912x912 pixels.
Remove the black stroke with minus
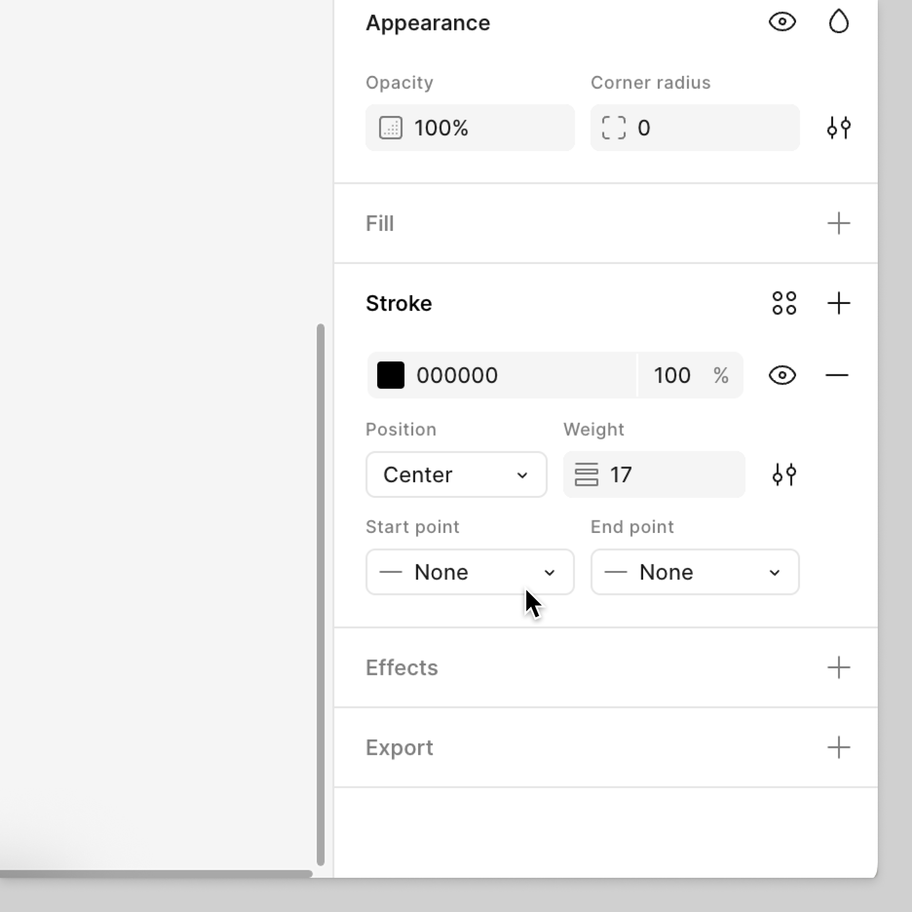click(836, 375)
